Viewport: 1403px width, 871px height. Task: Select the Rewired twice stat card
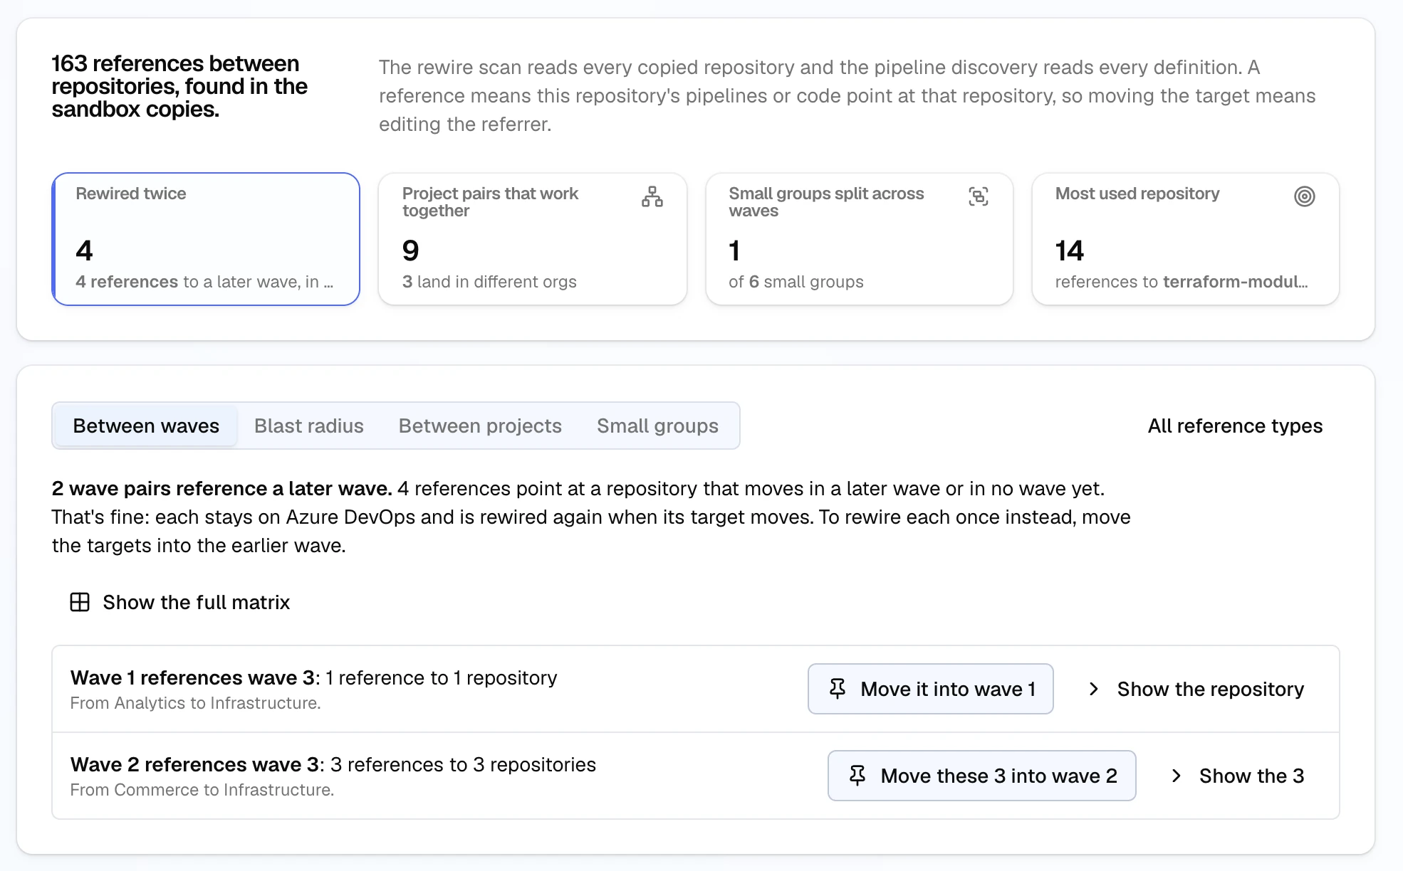point(206,239)
